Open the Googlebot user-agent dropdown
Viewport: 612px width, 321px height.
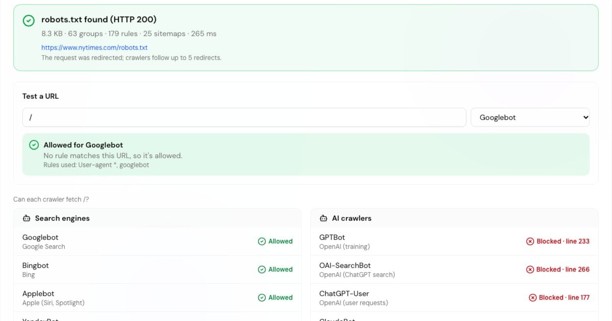530,117
